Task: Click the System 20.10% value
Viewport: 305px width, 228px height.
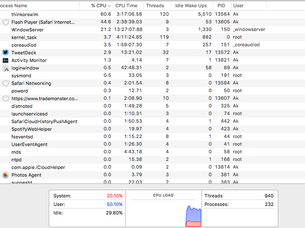Action: [115, 196]
